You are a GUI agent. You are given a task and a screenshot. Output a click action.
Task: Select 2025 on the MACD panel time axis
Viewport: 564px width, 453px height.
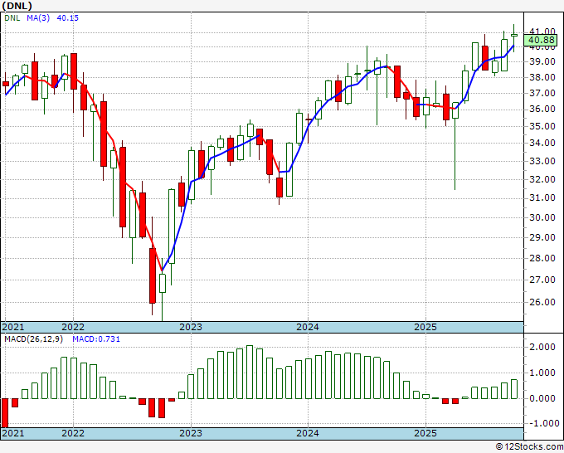425,433
